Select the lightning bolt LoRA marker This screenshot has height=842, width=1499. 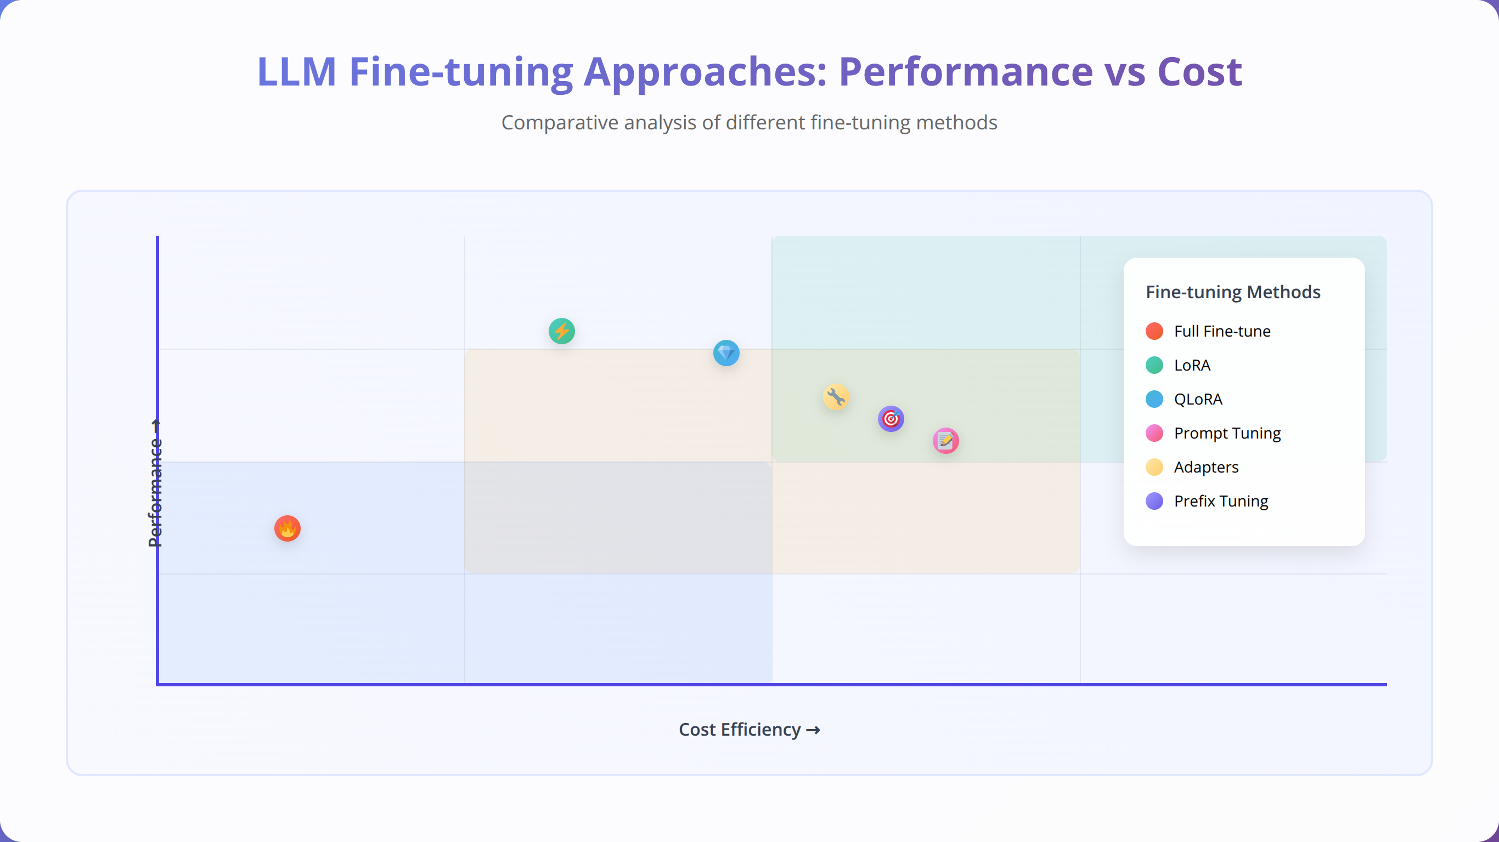pyautogui.click(x=561, y=332)
